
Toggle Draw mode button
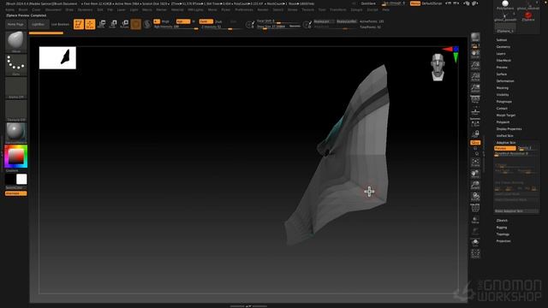point(90,24)
